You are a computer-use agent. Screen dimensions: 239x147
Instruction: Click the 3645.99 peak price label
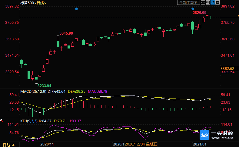66,33
